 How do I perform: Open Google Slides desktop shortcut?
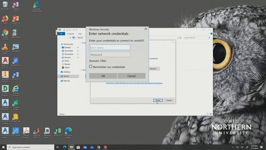tap(16, 117)
